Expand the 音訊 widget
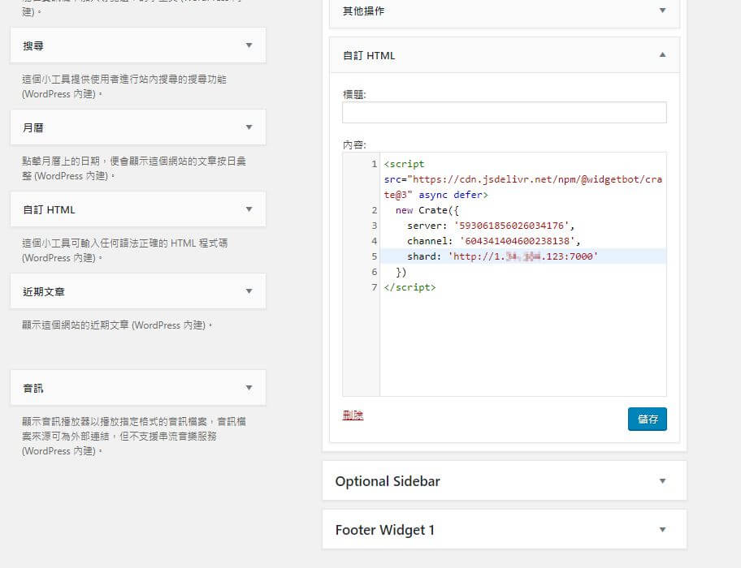The width and height of the screenshot is (741, 568). tap(249, 388)
